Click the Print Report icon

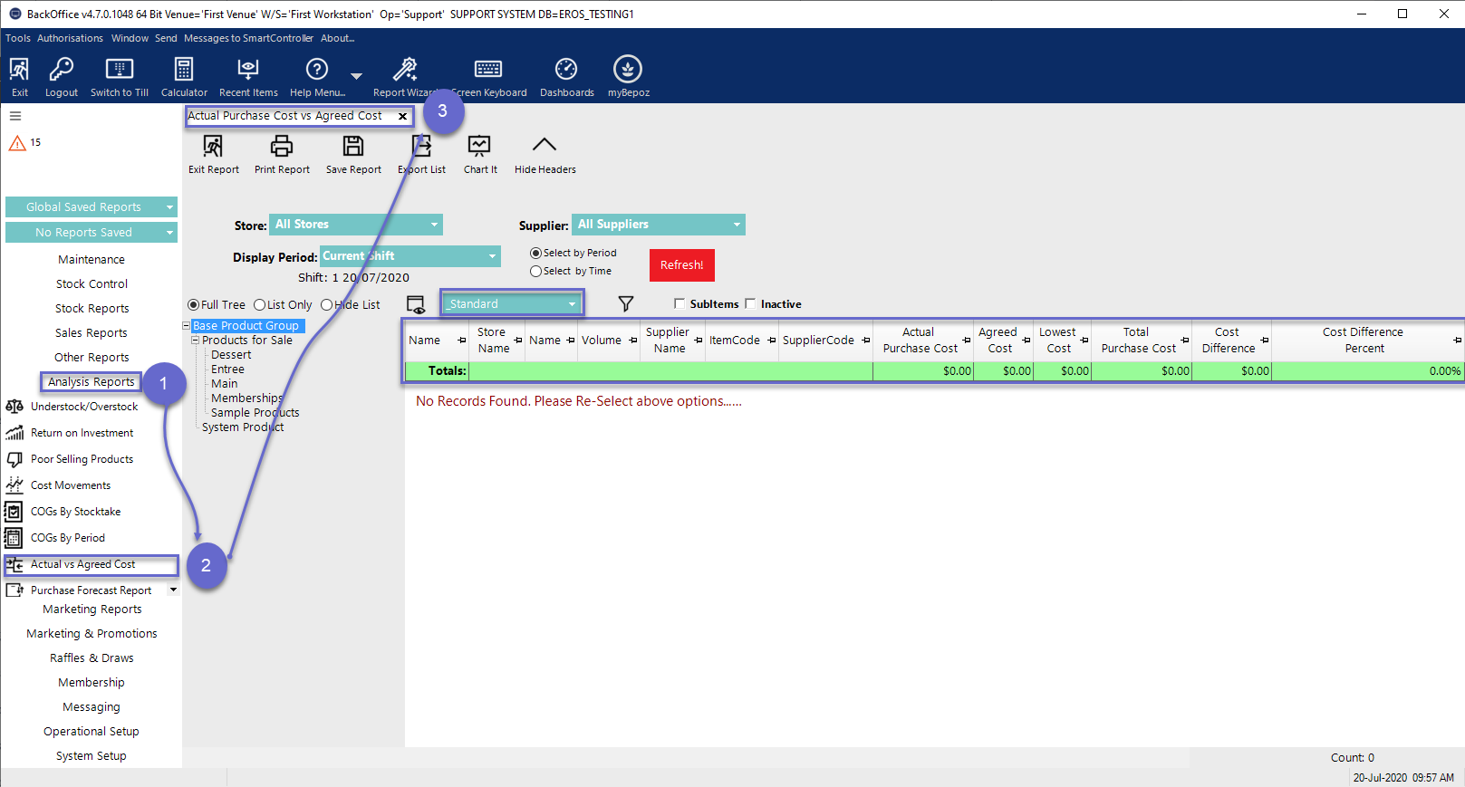tap(282, 147)
